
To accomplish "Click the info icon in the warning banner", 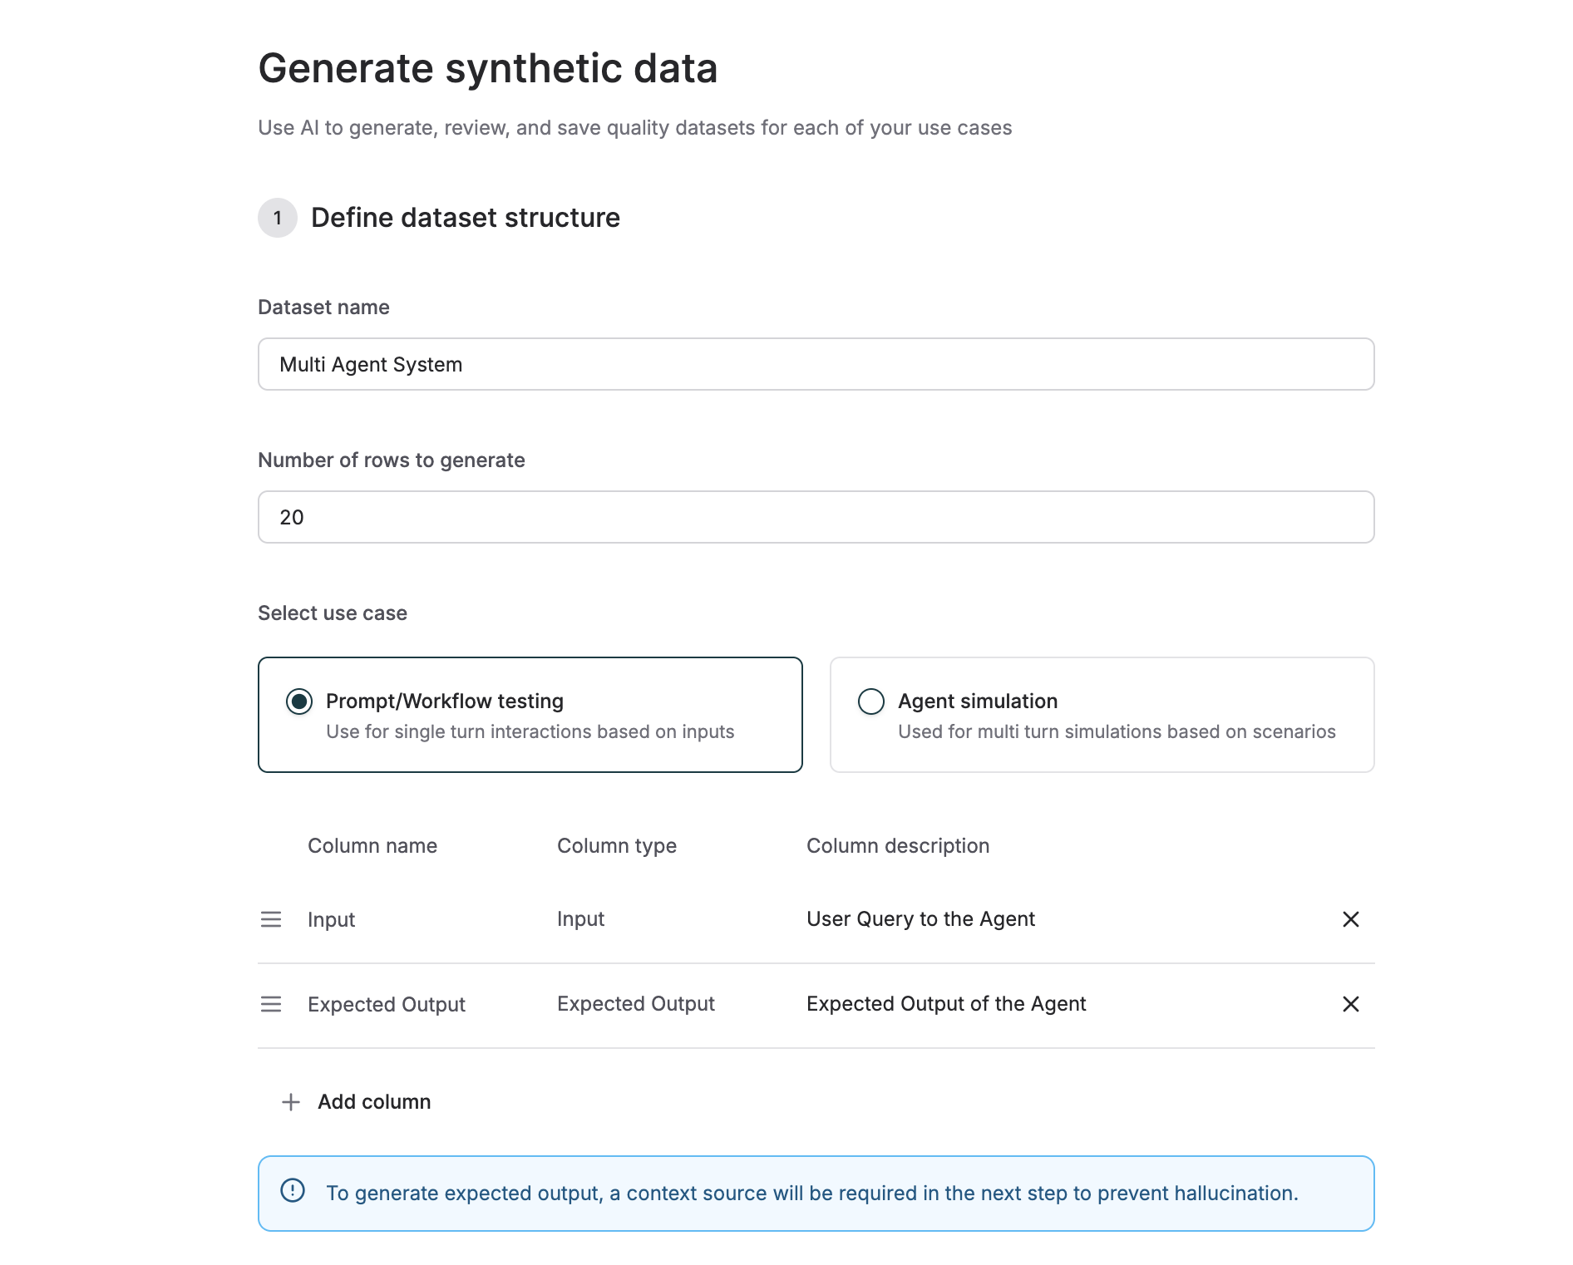I will click(293, 1192).
